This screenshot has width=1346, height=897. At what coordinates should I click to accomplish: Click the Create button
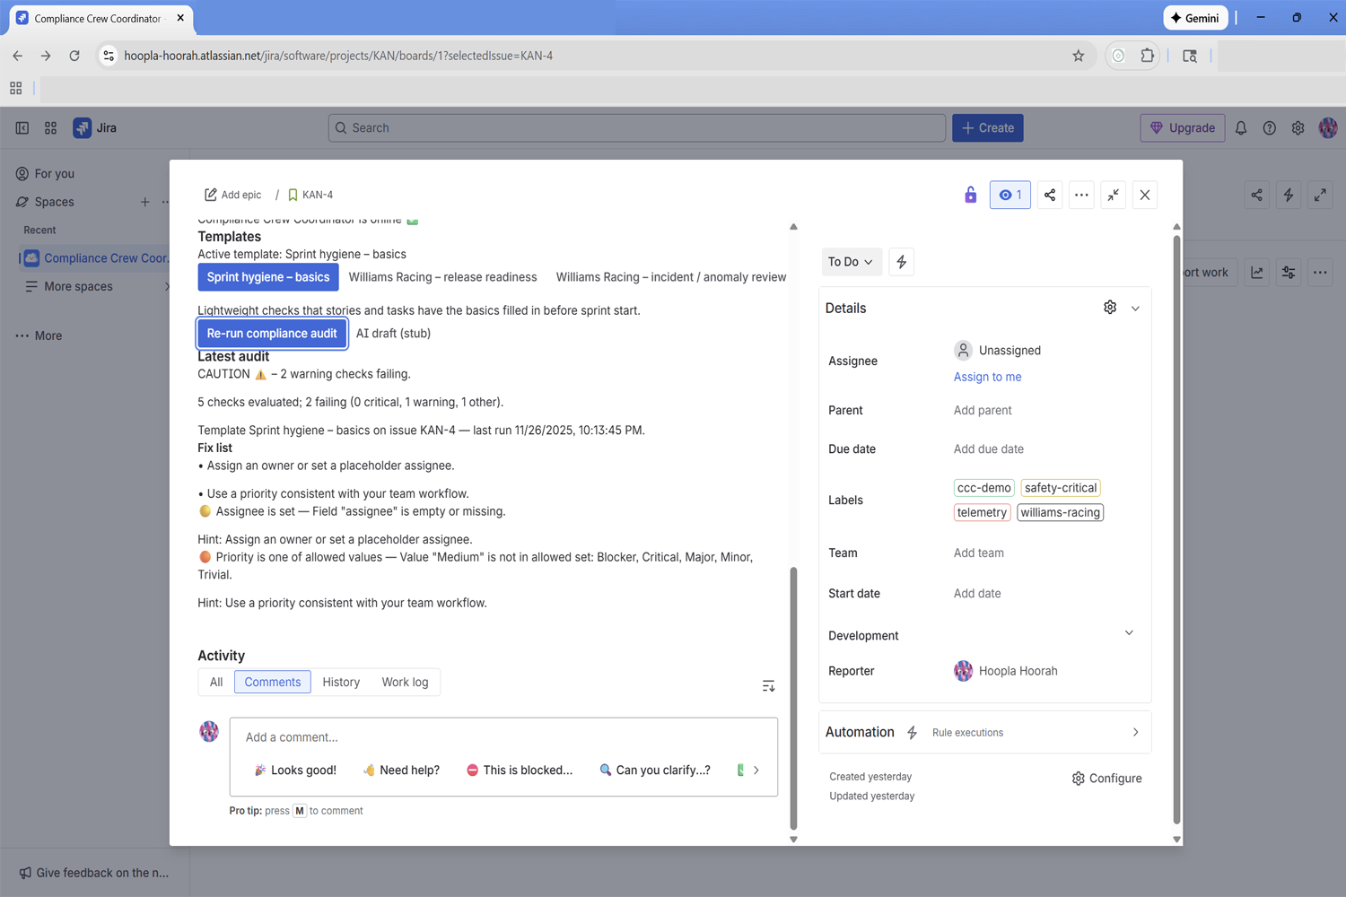click(x=988, y=127)
